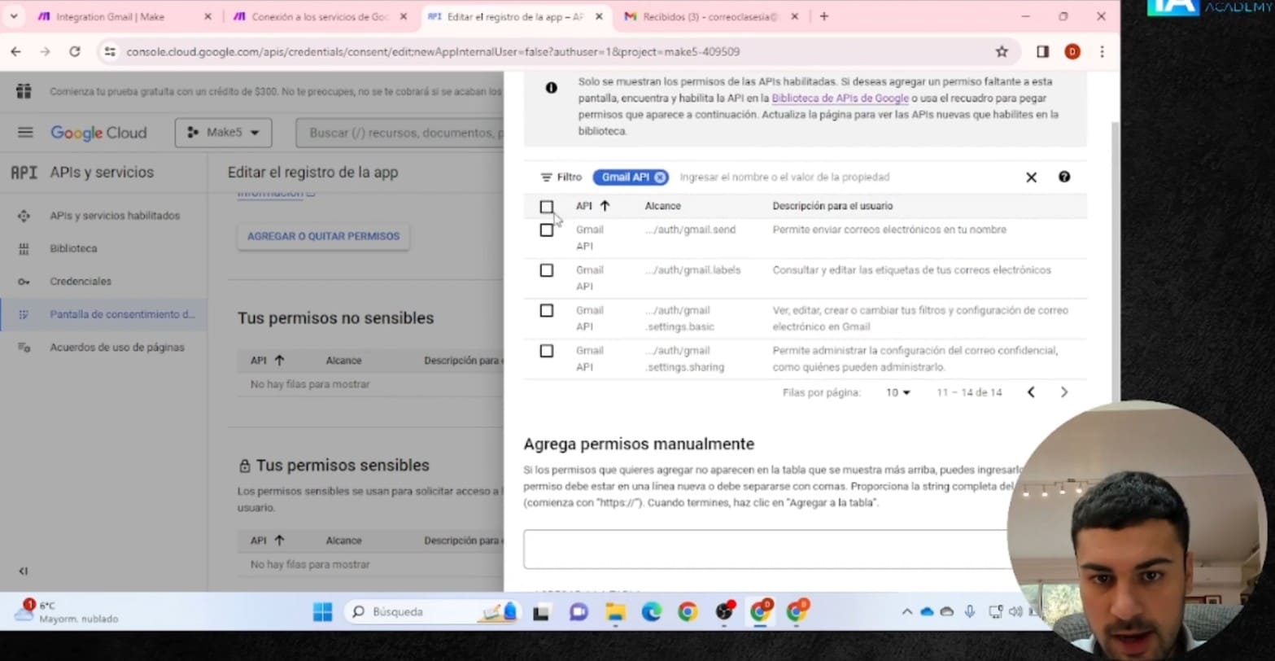The width and height of the screenshot is (1275, 661).
Task: Open the Chrome three-dot menu
Action: 1102,51
